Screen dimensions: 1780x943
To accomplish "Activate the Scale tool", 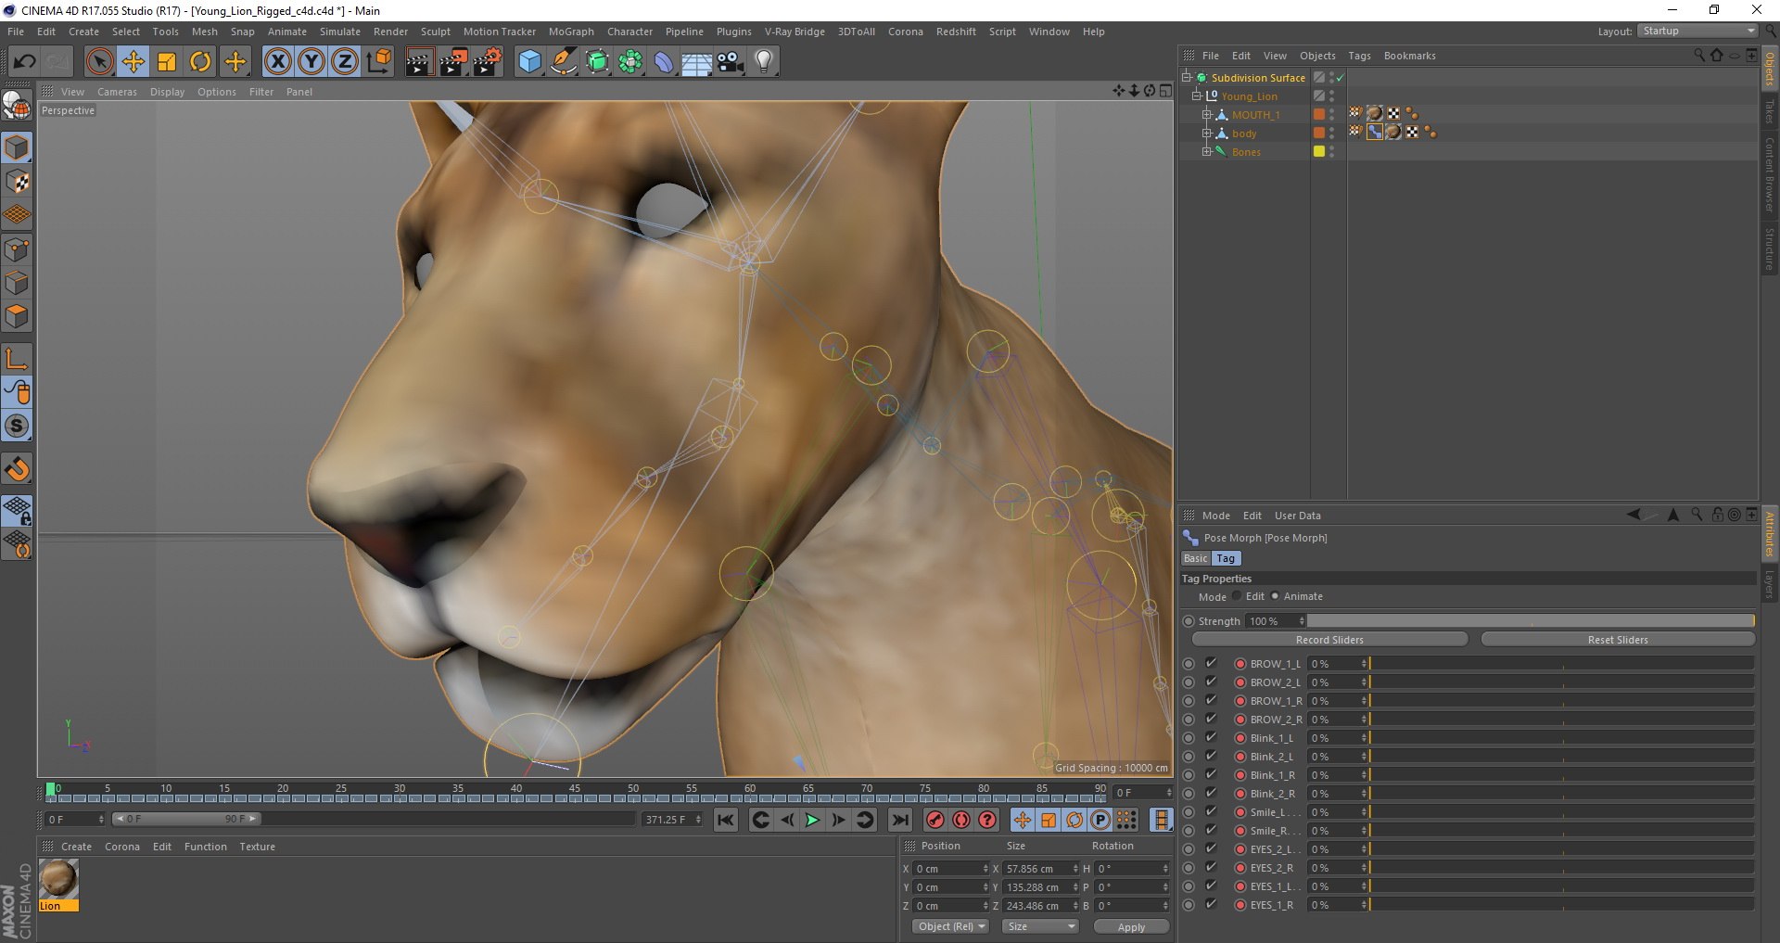I will [167, 62].
